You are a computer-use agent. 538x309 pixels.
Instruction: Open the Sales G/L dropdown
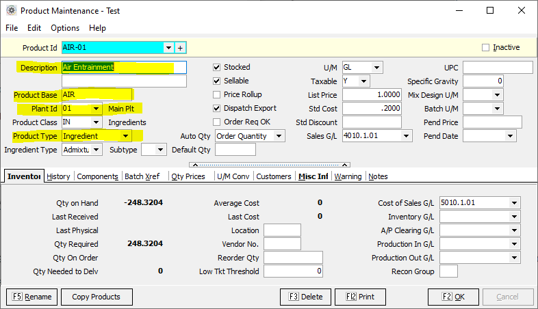407,136
